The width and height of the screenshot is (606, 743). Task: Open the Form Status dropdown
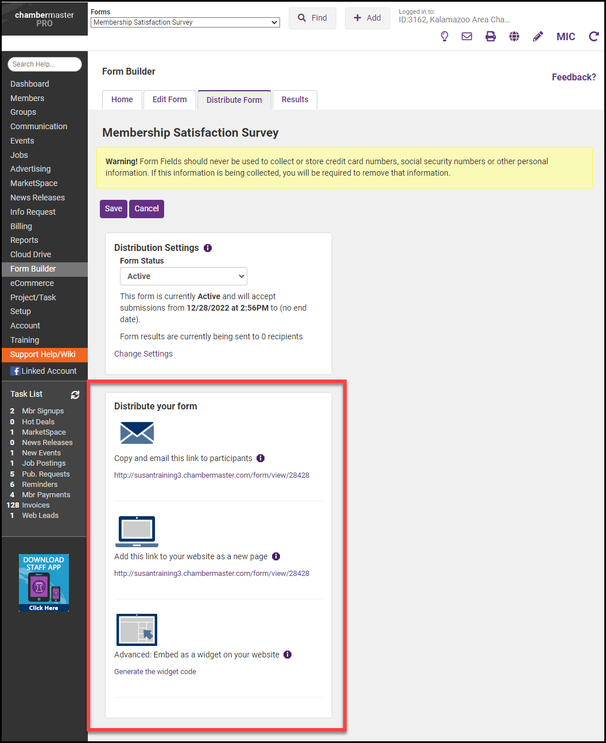(184, 276)
